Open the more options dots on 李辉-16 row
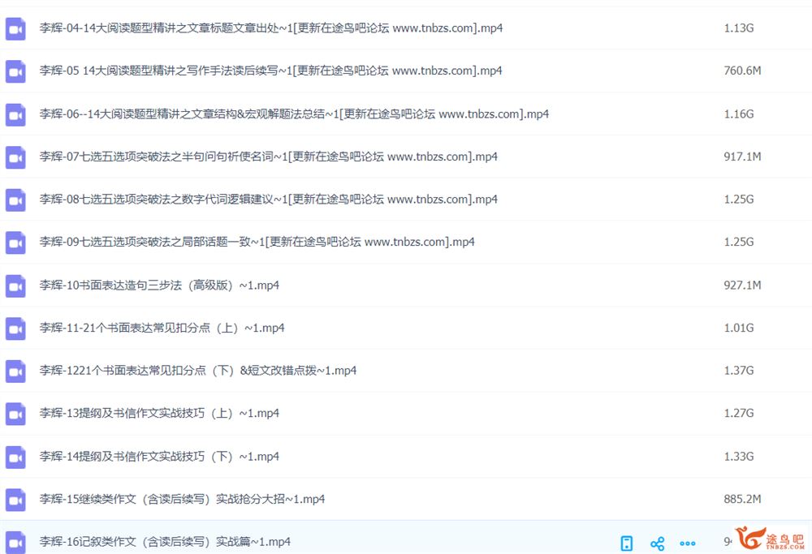Screen dimensions: 812x554 pyautogui.click(x=687, y=543)
